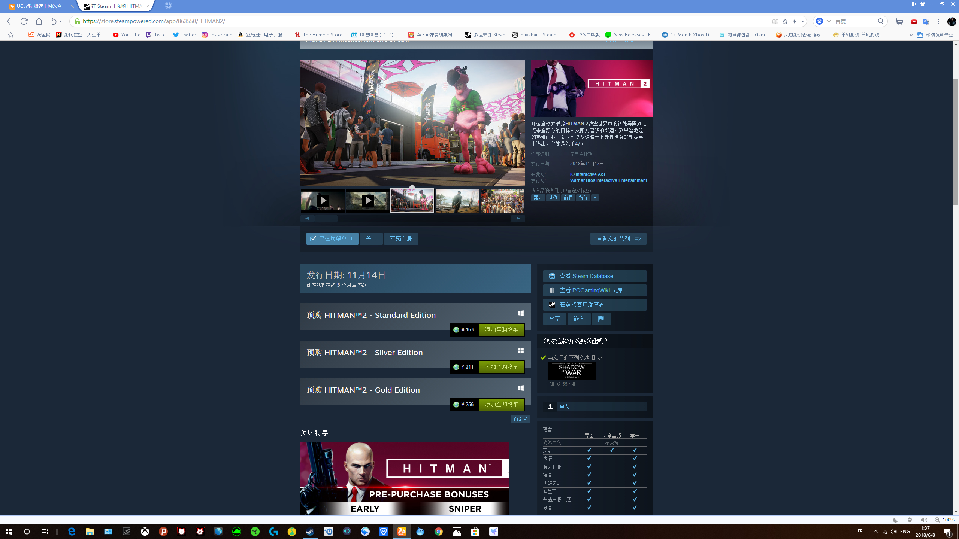
Task: Click the Windows Start button
Action: (9, 532)
